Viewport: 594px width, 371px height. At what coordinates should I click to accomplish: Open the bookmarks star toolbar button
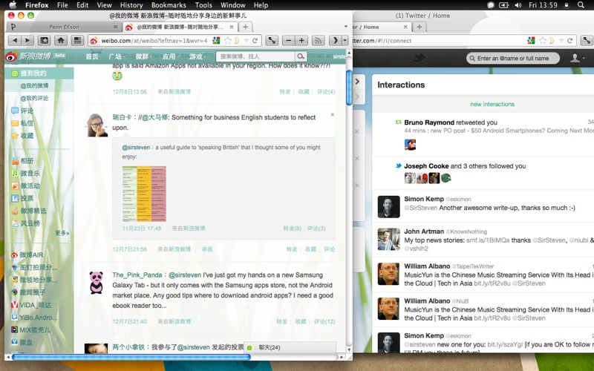pyautogui.click(x=45, y=41)
